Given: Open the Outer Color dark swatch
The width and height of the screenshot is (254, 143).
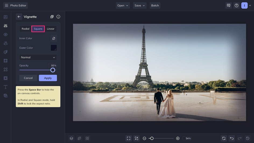Looking at the screenshot, I should tap(54, 48).
